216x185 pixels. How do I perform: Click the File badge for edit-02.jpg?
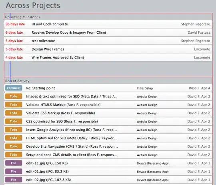click(x=14, y=180)
